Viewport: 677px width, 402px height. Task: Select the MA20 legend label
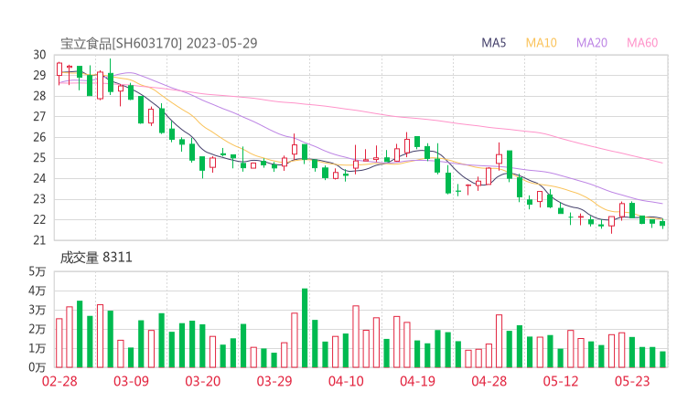pyautogui.click(x=592, y=43)
